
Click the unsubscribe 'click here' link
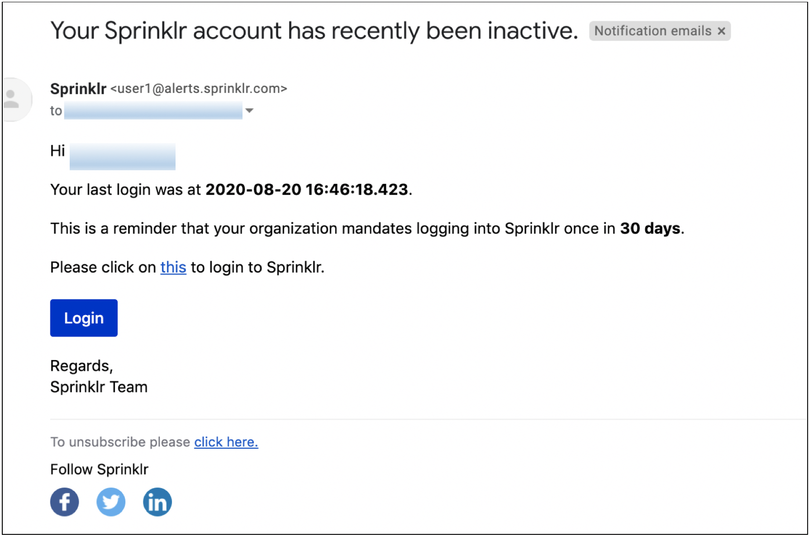pos(226,442)
